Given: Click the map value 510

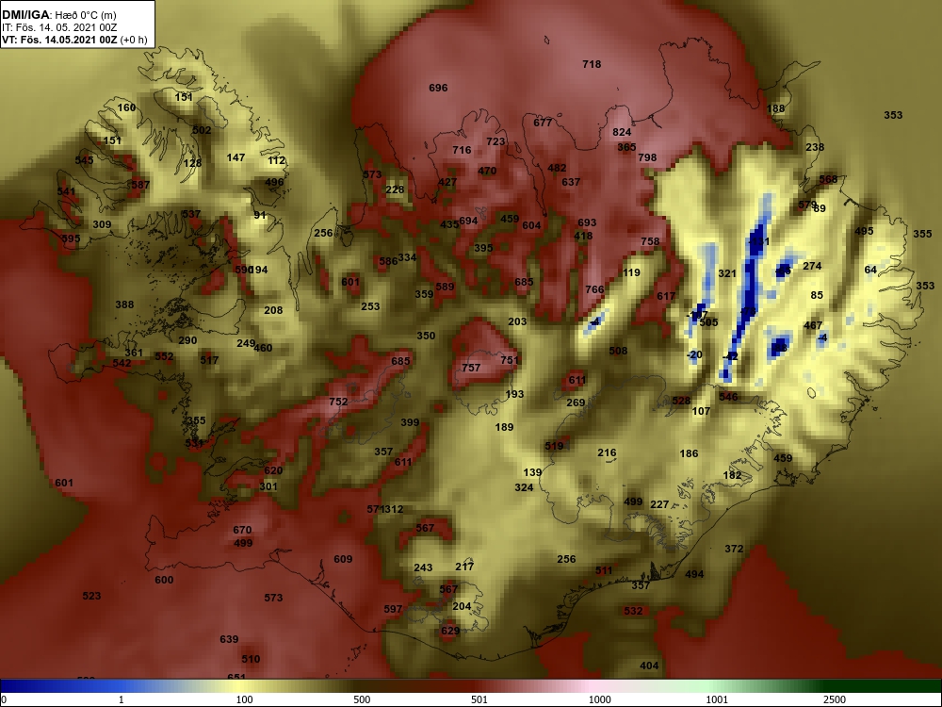Looking at the screenshot, I should click(x=251, y=659).
